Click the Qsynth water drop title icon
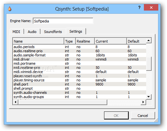Image resolution: width=167 pixels, height=131 pixels. point(10,9)
